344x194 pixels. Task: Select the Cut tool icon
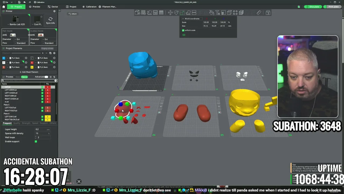click(194, 13)
